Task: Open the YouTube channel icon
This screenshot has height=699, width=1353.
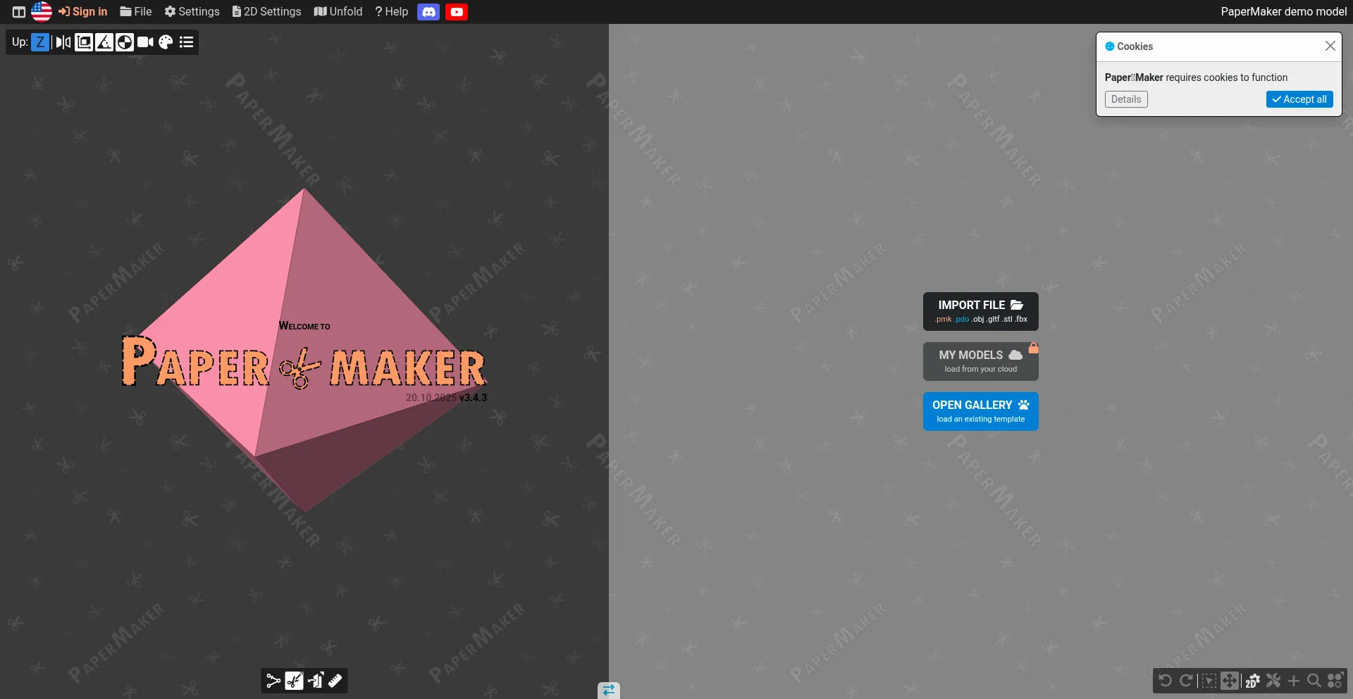Action: (457, 12)
